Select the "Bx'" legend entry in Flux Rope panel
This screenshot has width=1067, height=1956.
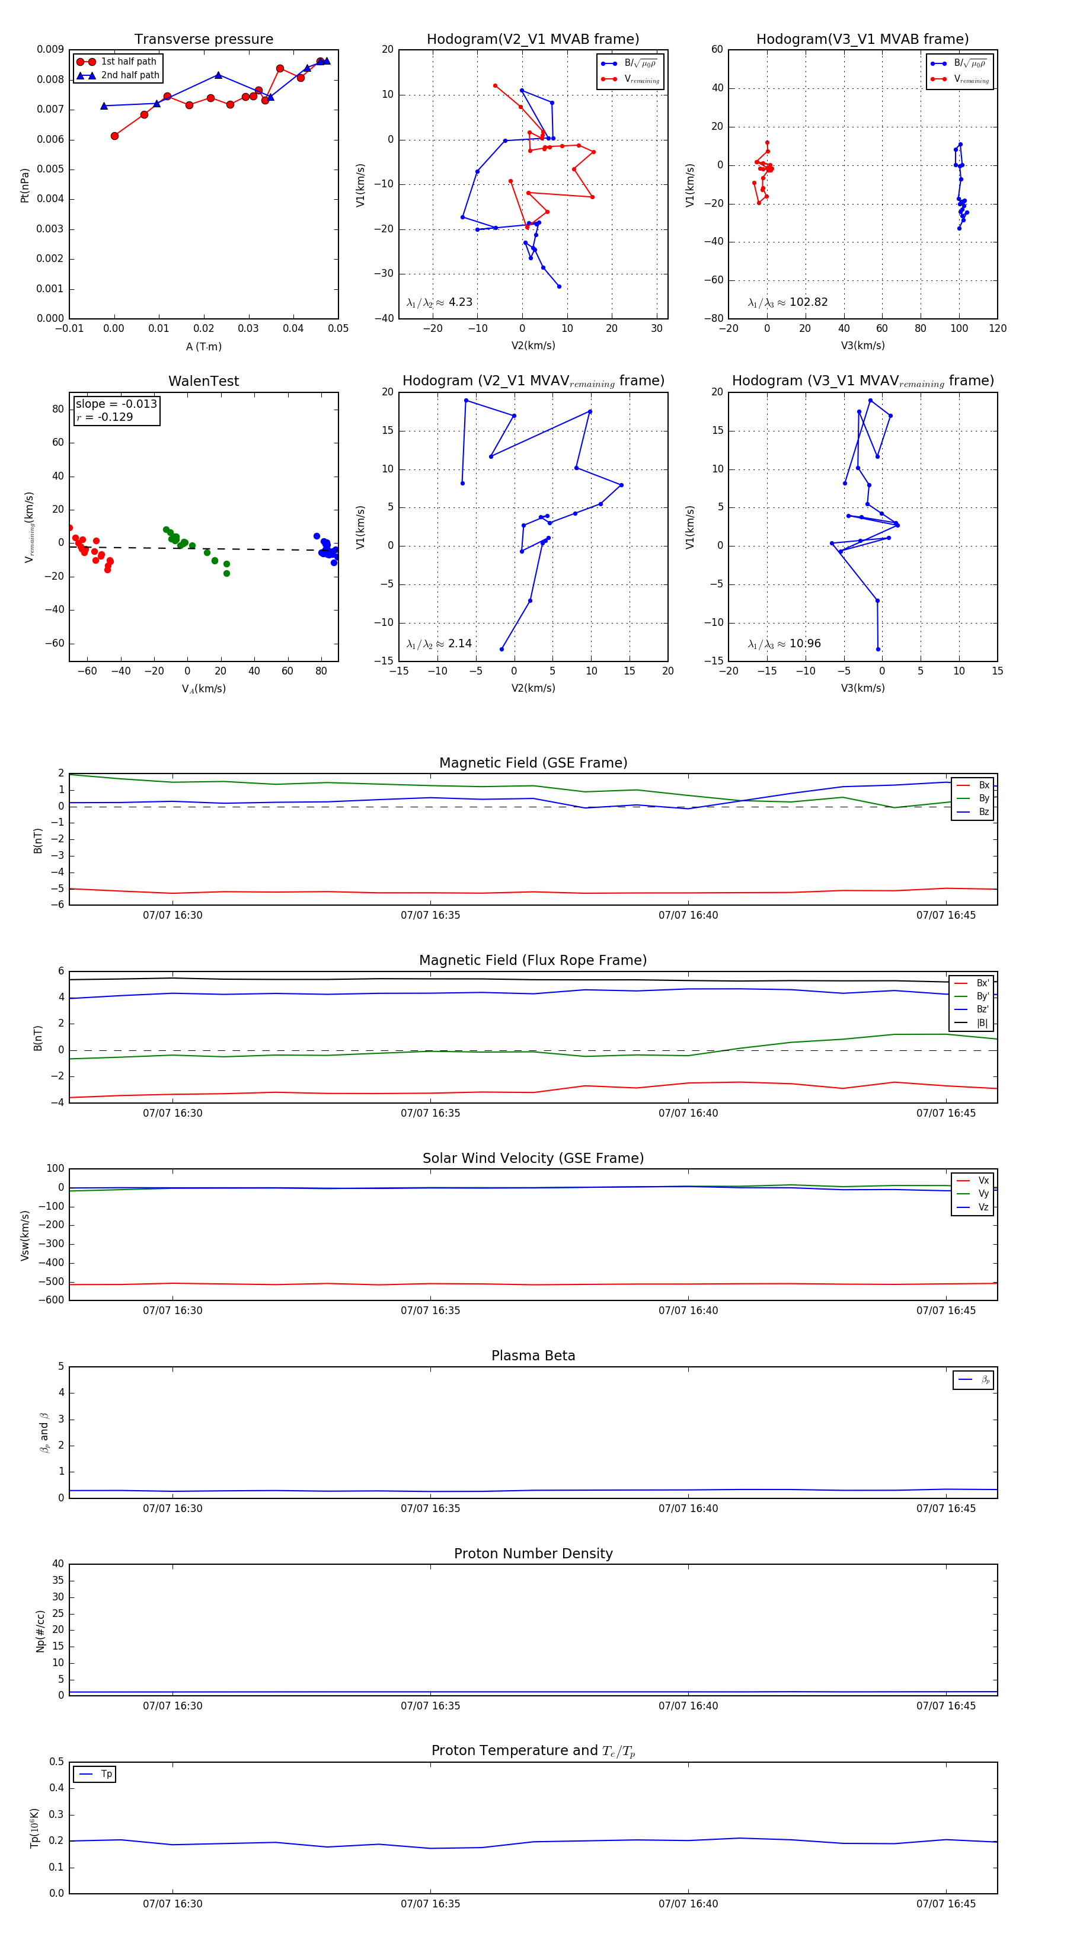tap(972, 983)
